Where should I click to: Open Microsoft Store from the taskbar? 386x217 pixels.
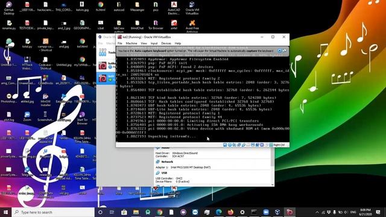tap(124, 212)
